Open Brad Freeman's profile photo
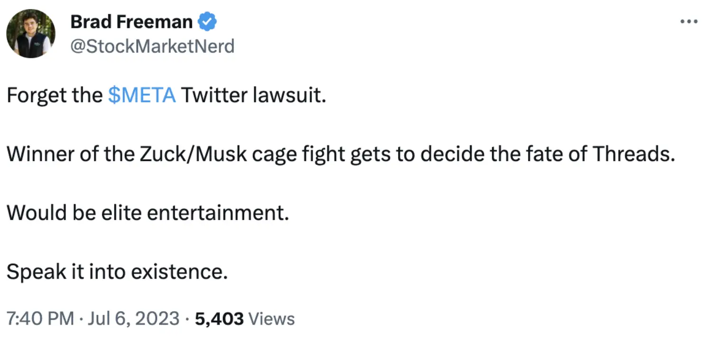The width and height of the screenshot is (706, 345). (31, 34)
